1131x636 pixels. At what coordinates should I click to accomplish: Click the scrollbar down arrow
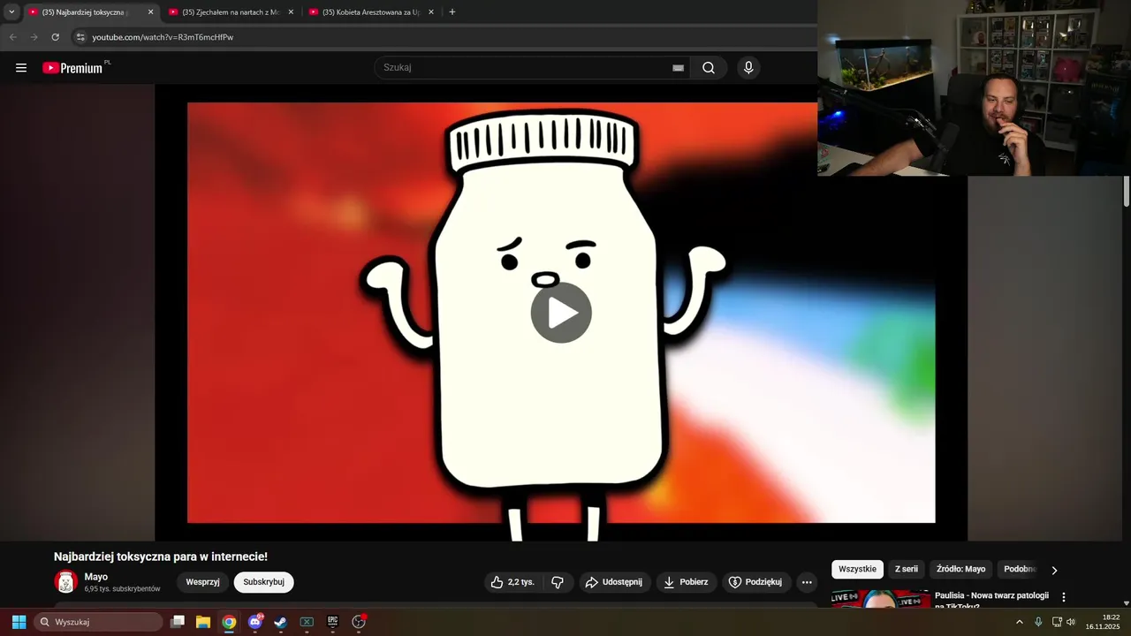(1127, 603)
